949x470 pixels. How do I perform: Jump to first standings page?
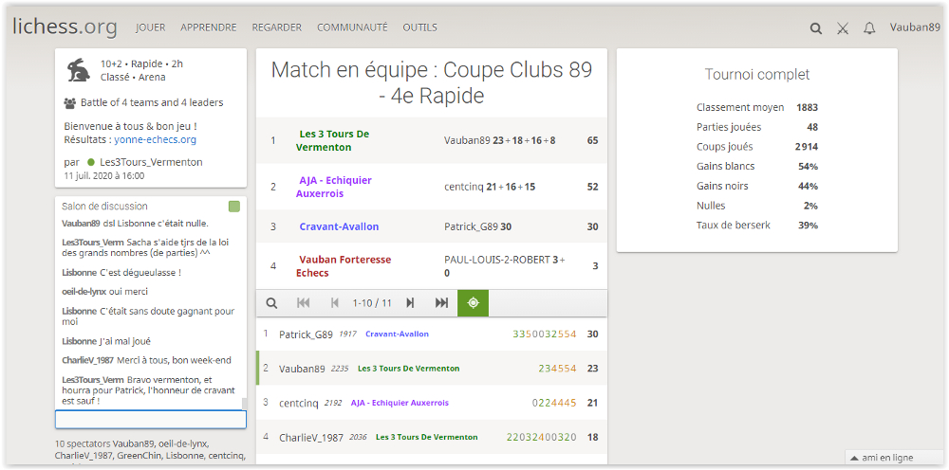(304, 303)
